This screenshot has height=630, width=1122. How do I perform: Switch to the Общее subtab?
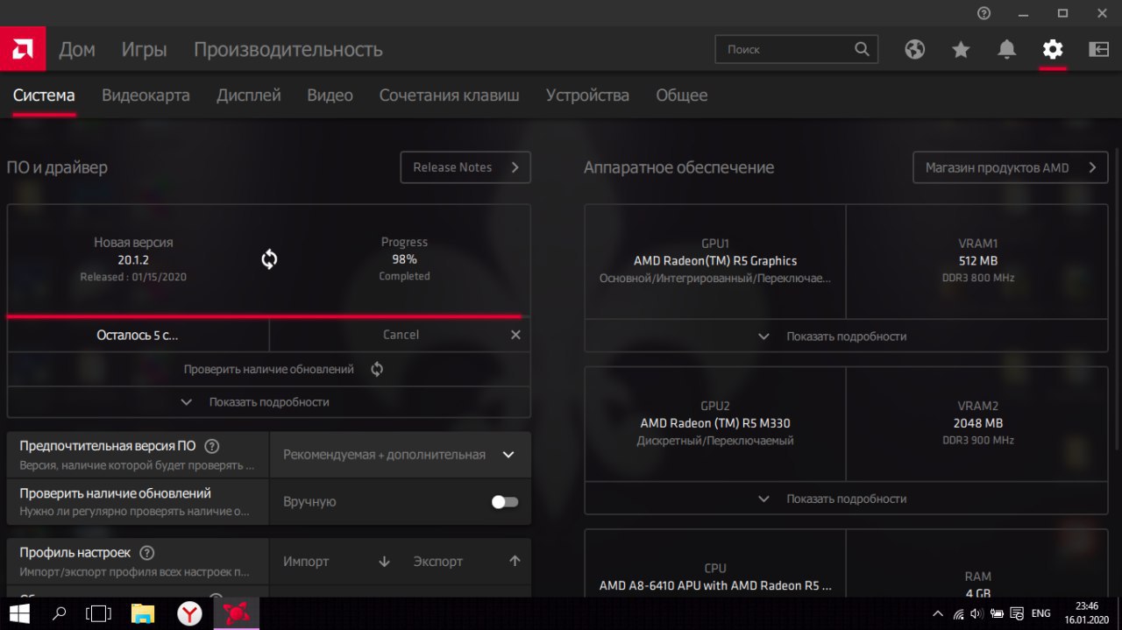click(682, 96)
